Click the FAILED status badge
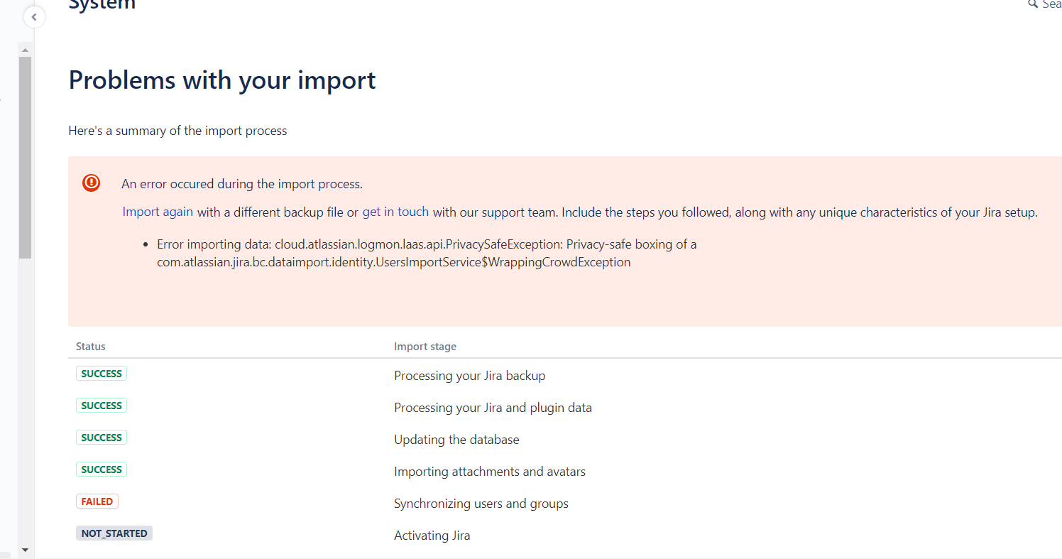The image size is (1062, 559). [97, 501]
